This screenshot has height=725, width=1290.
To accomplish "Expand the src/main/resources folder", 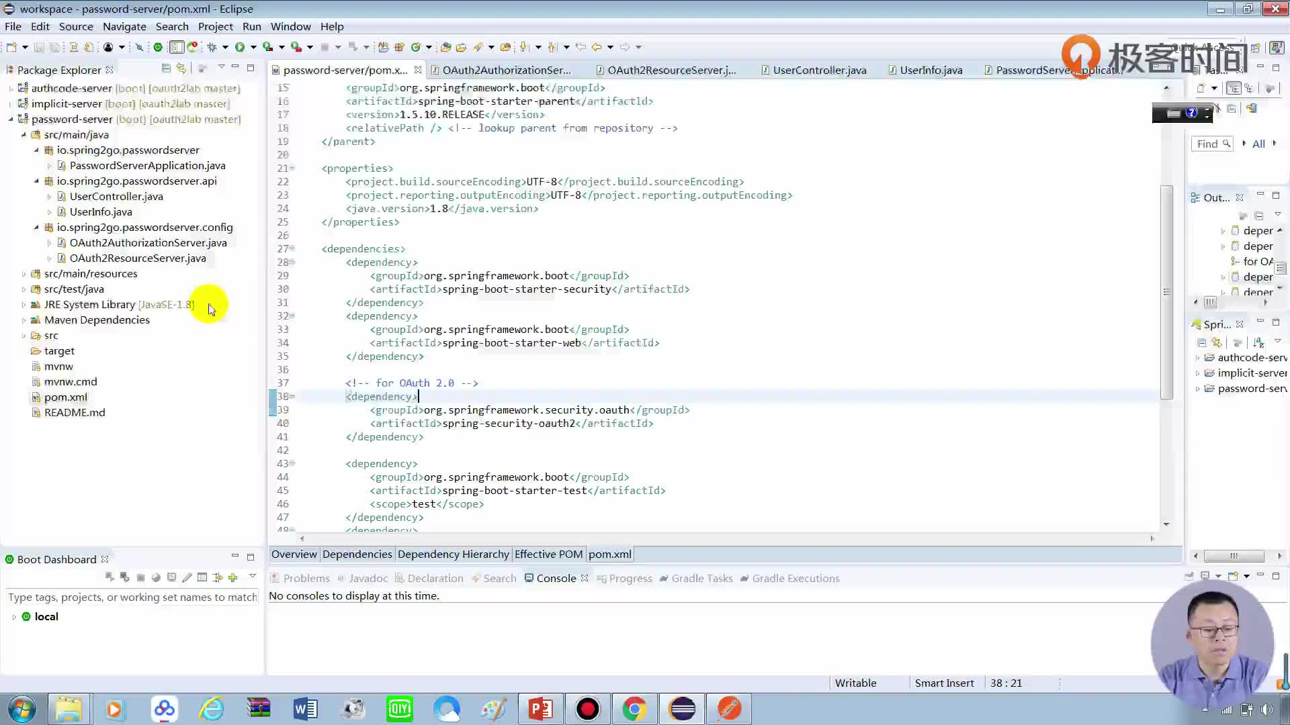I will (x=26, y=273).
